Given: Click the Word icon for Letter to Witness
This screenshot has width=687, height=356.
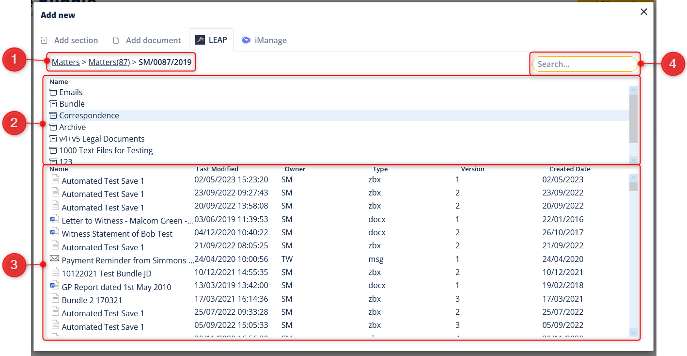Looking at the screenshot, I should 55,219.
